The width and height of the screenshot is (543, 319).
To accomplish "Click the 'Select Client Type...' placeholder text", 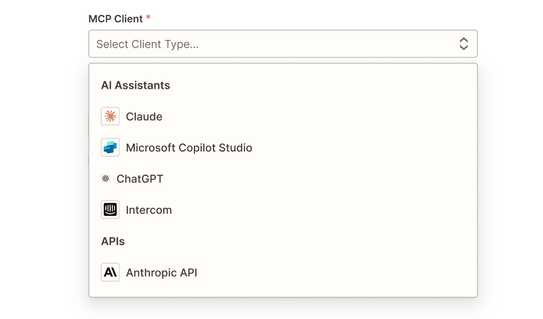I will click(x=147, y=44).
